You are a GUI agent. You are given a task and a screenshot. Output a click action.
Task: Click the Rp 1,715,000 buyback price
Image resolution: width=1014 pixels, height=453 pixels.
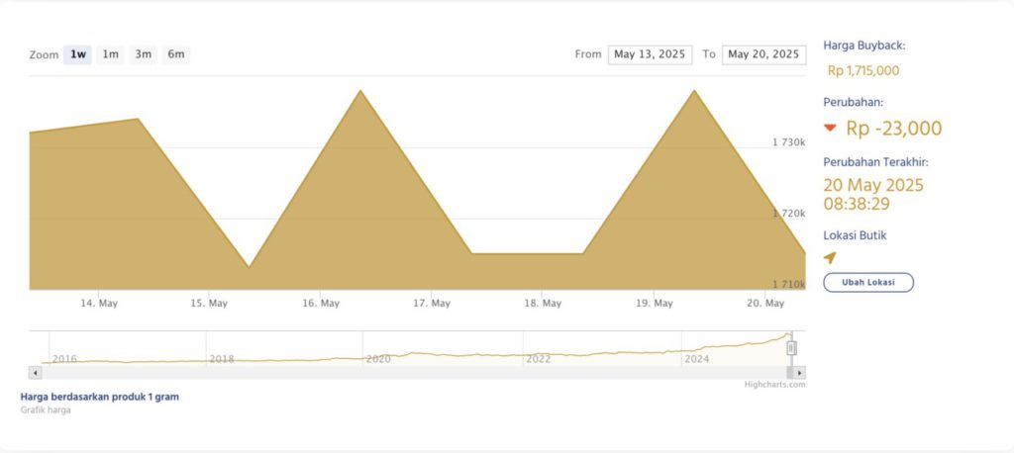click(863, 71)
